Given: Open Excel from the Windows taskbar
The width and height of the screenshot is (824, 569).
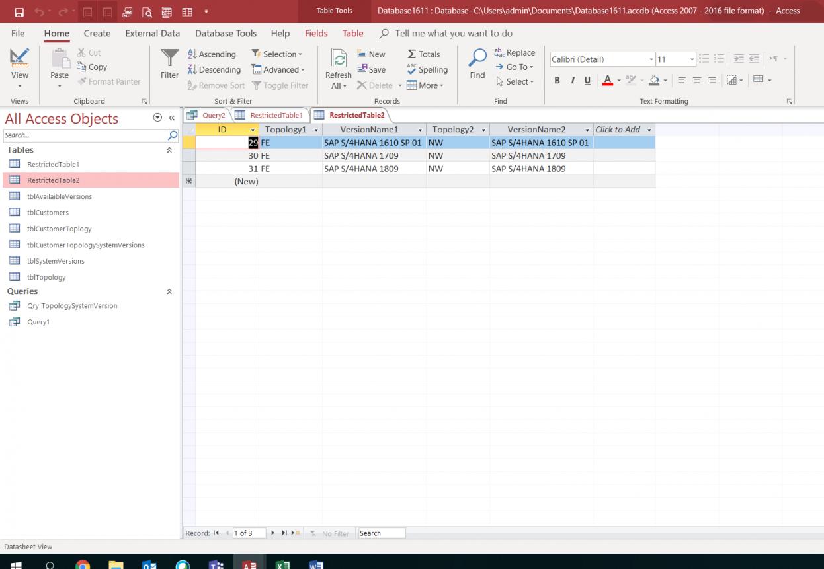Looking at the screenshot, I should pyautogui.click(x=282, y=565).
